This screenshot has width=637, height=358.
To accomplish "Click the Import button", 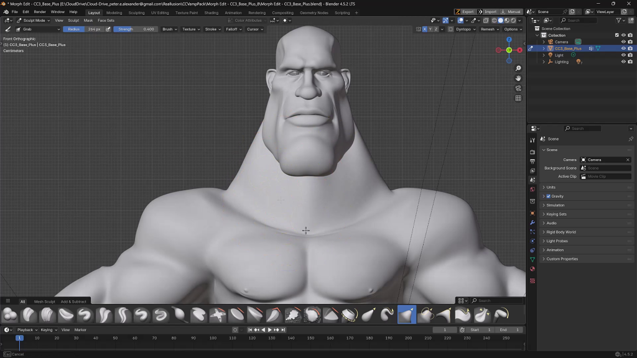I will 488,12.
